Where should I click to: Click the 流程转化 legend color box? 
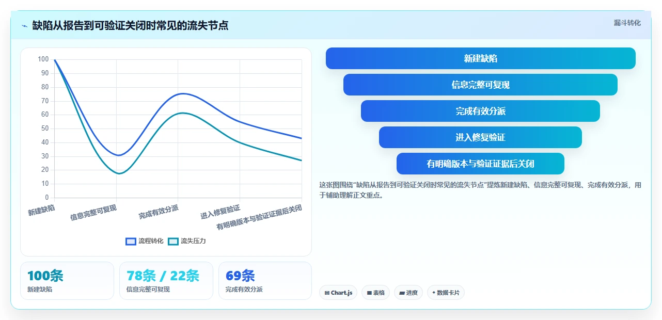tap(131, 241)
